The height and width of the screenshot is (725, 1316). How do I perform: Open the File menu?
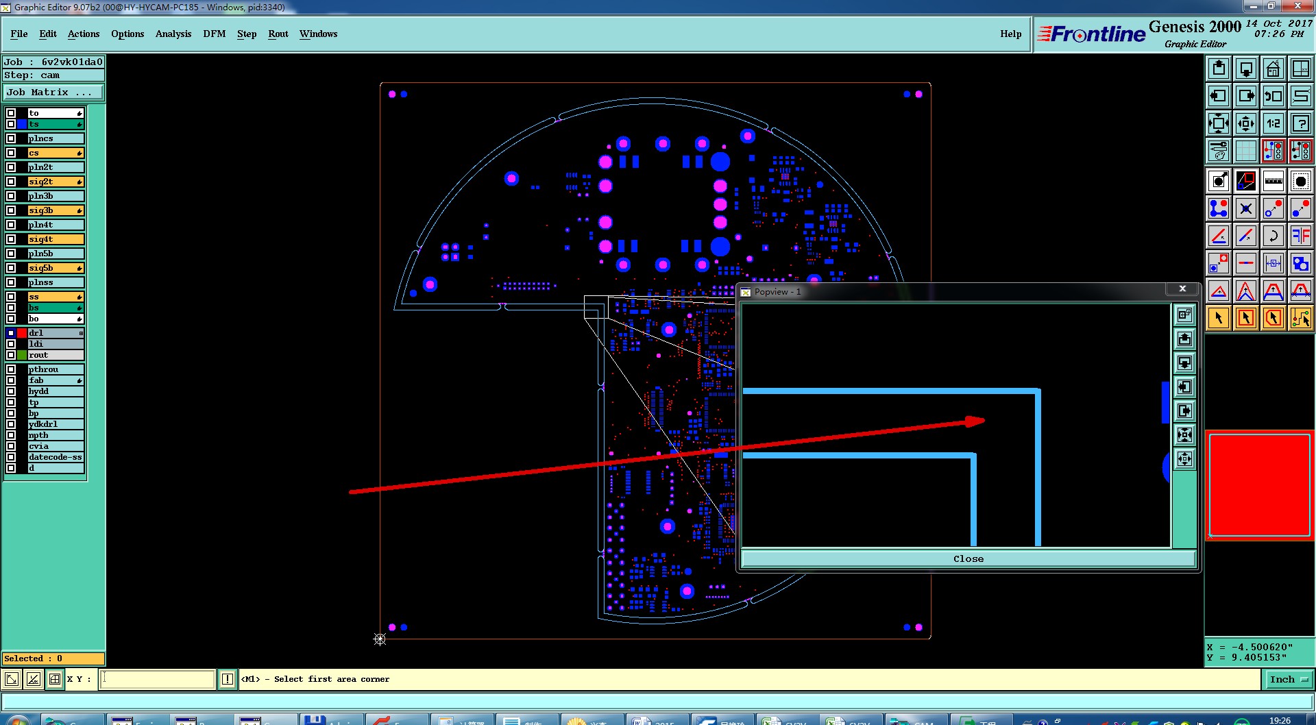(19, 34)
